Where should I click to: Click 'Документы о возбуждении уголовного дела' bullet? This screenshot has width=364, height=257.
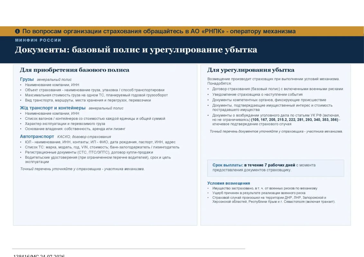pos(276,120)
